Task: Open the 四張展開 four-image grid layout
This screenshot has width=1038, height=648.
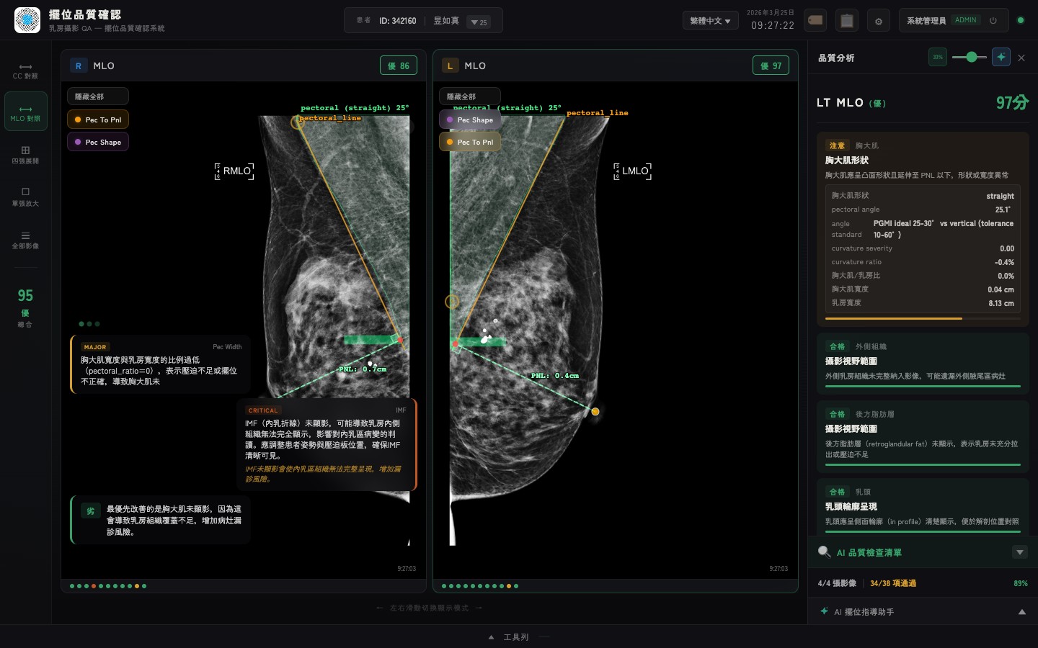Action: pyautogui.click(x=25, y=155)
